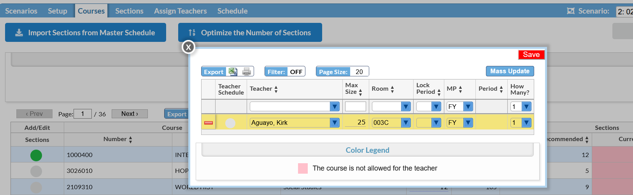Sort by Room column arrows
Image resolution: width=633 pixels, height=195 pixels.
point(392,89)
